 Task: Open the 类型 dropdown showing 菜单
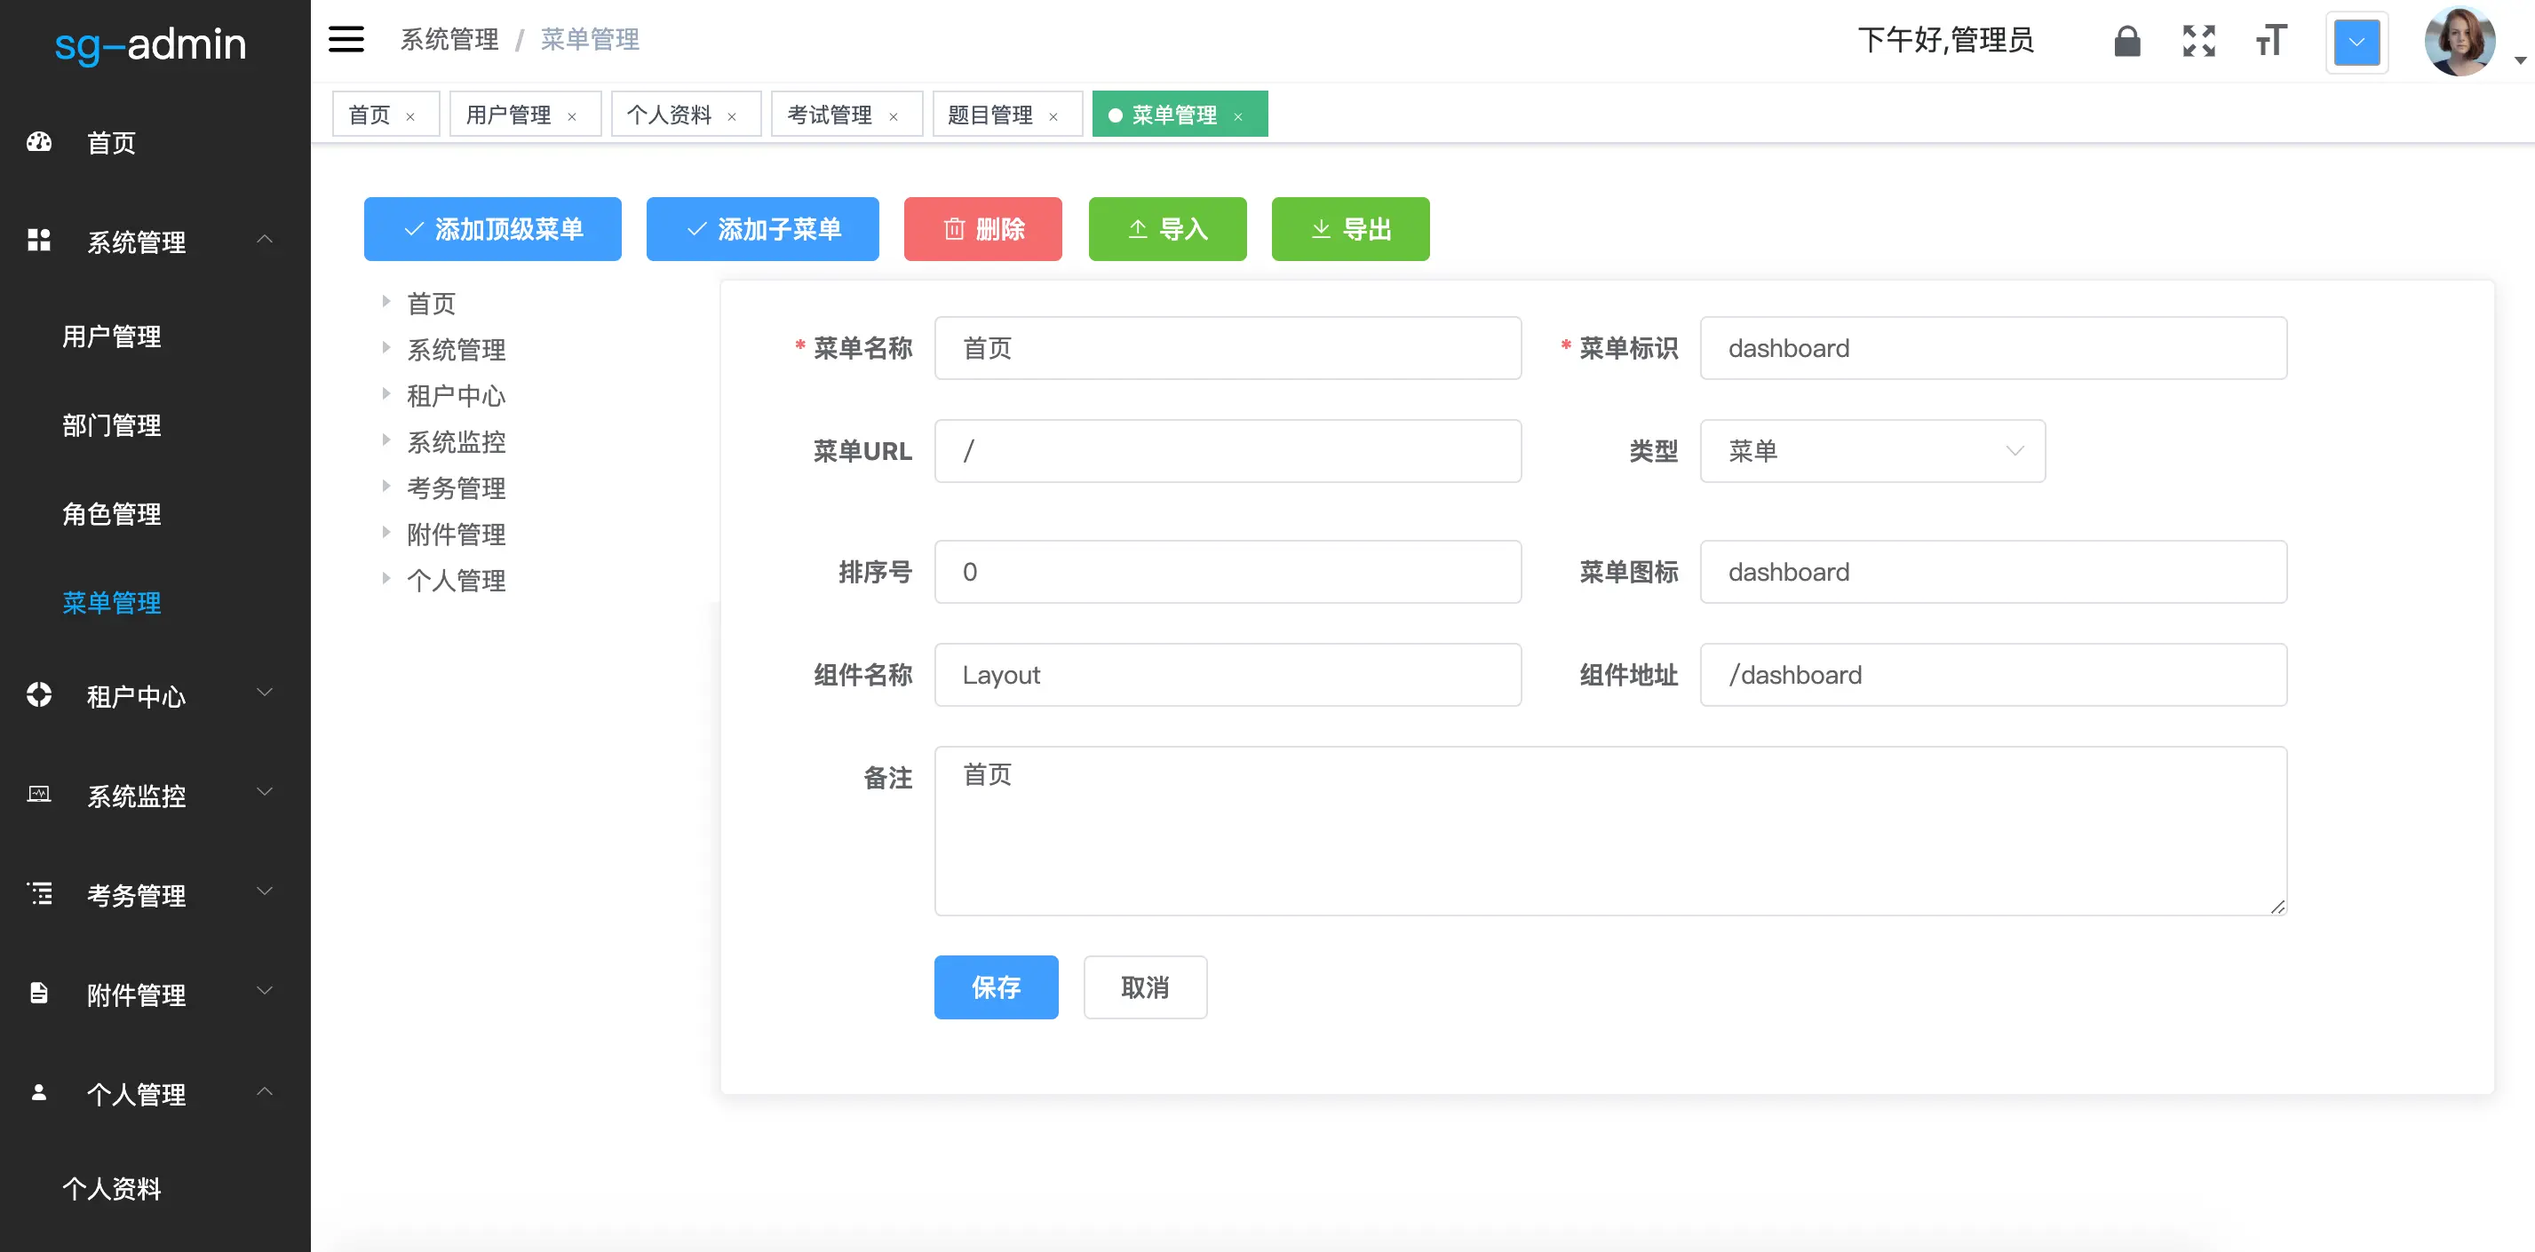[1871, 450]
